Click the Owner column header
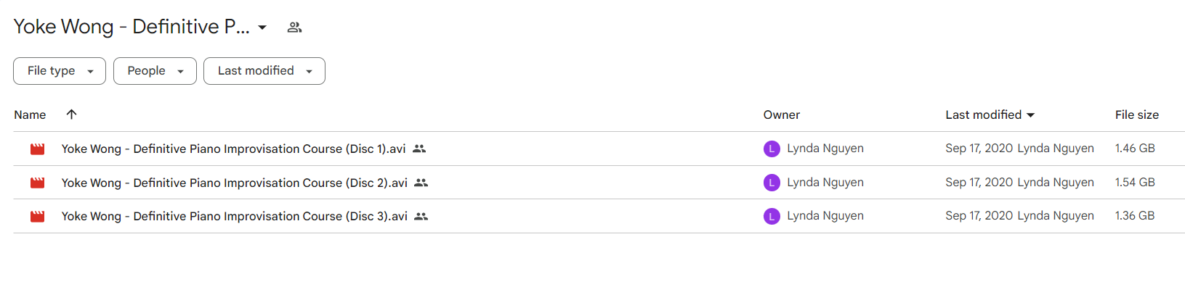The height and width of the screenshot is (308, 1185). click(x=782, y=115)
